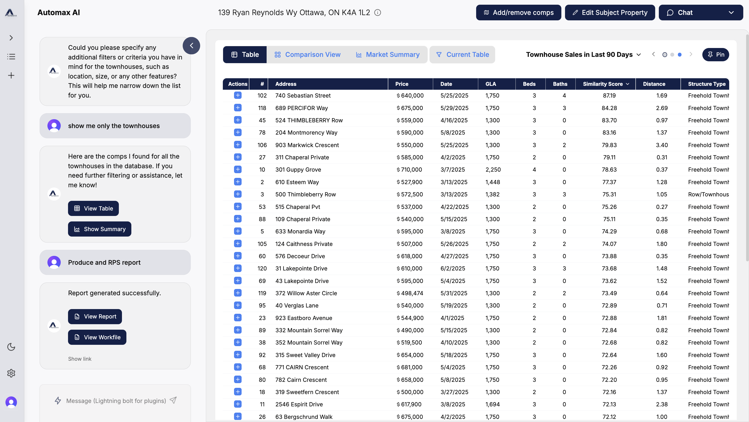Collapse chat panel with round arrow button

pyautogui.click(x=191, y=46)
